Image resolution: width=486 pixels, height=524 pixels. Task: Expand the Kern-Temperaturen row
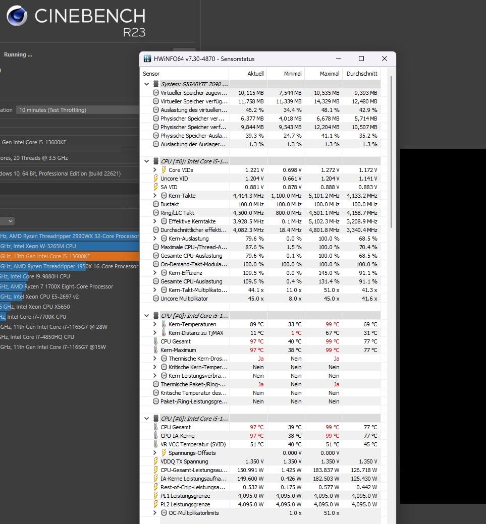coord(154,324)
